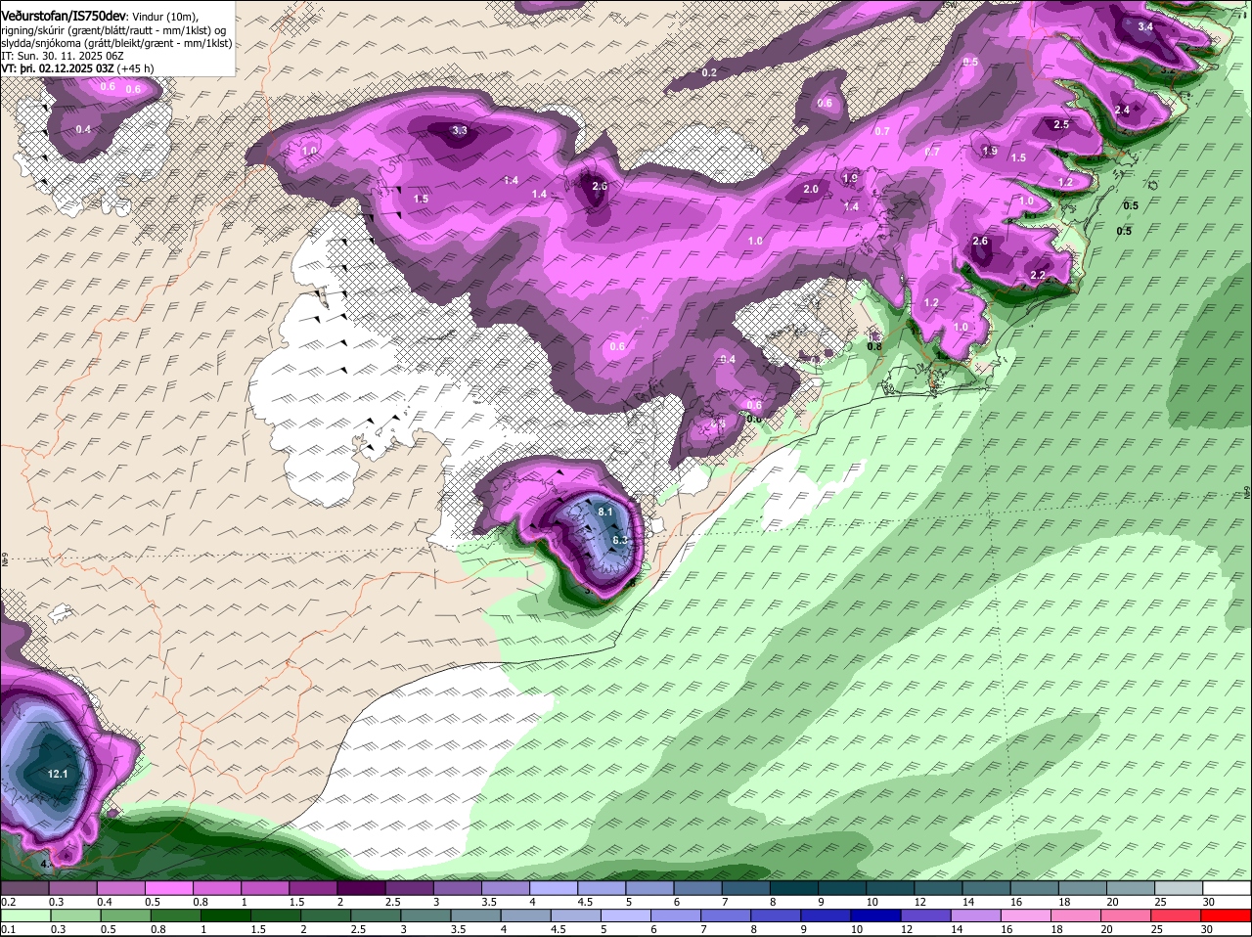Click the 'VT: þri. 02.12.2025 03Z' line
Screen dimensions: 1252x937
[x=57, y=68]
